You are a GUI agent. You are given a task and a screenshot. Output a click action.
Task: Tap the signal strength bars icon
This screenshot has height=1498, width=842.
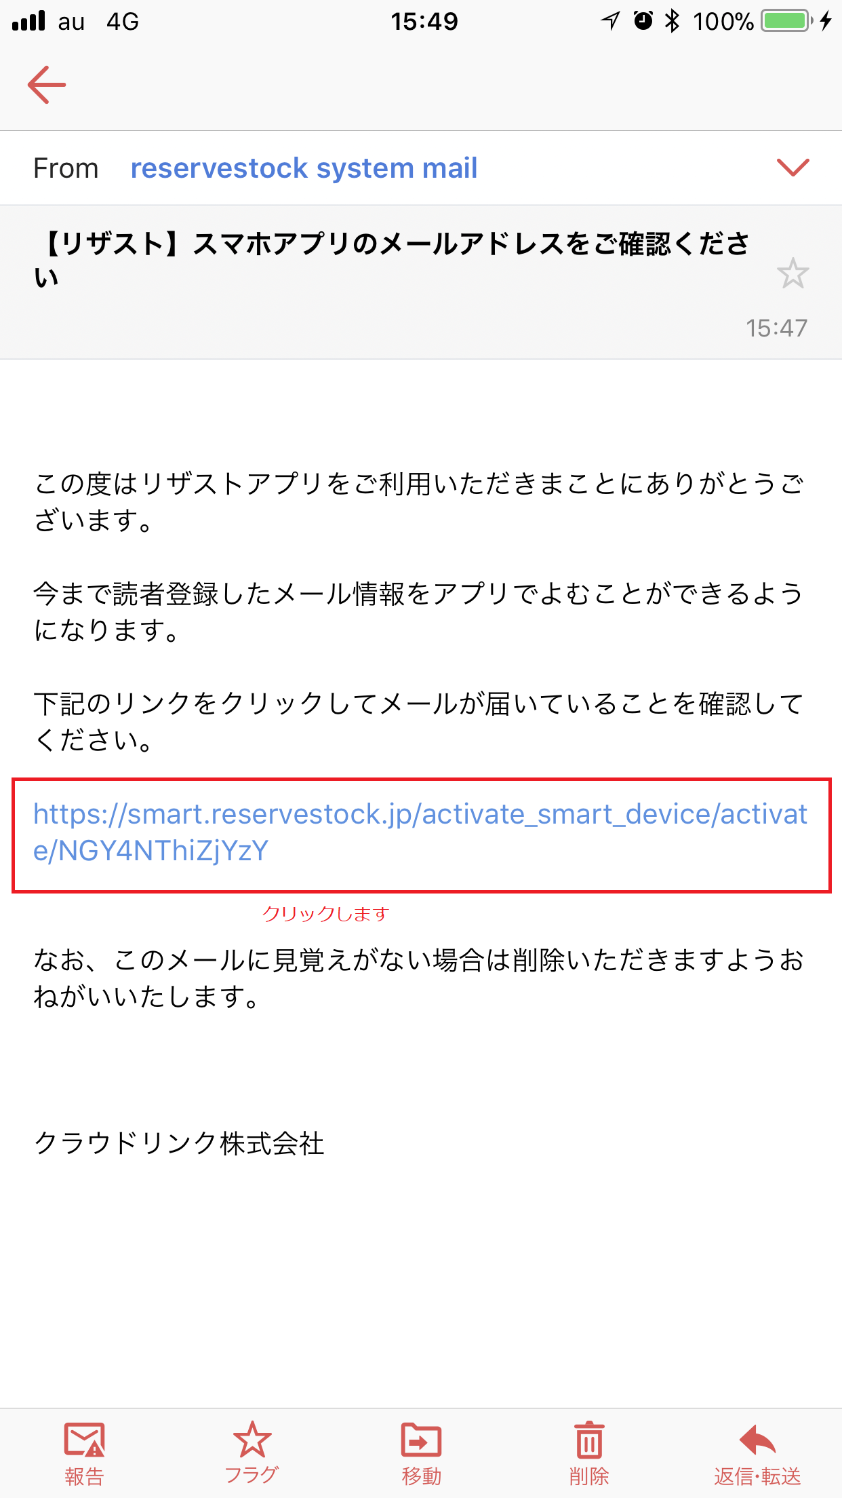[28, 21]
